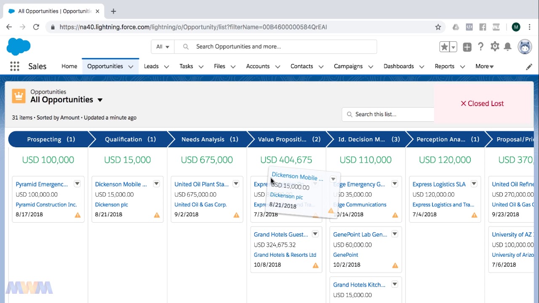Screen dimensions: 539x303
Task: Open the Help question mark icon
Action: [481, 47]
